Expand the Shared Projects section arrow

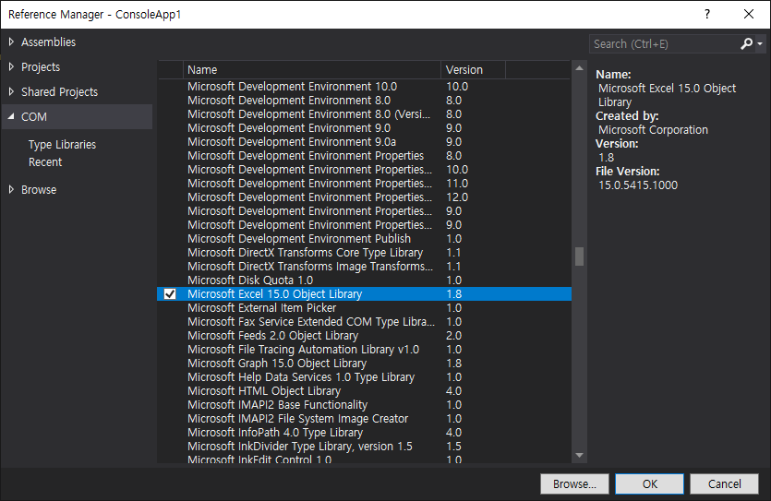point(11,91)
